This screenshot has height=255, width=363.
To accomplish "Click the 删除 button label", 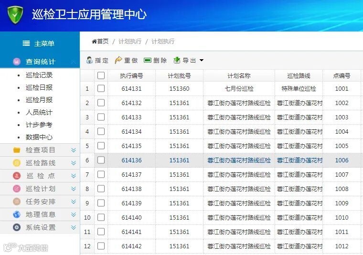I will click(x=160, y=60).
